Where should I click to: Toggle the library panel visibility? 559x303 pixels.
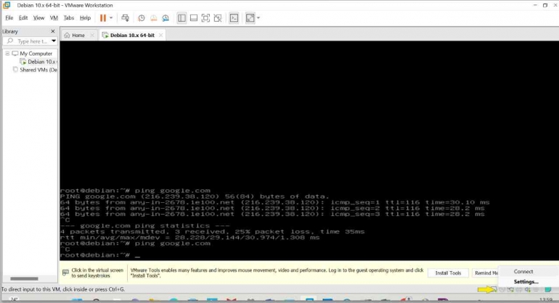click(x=181, y=17)
